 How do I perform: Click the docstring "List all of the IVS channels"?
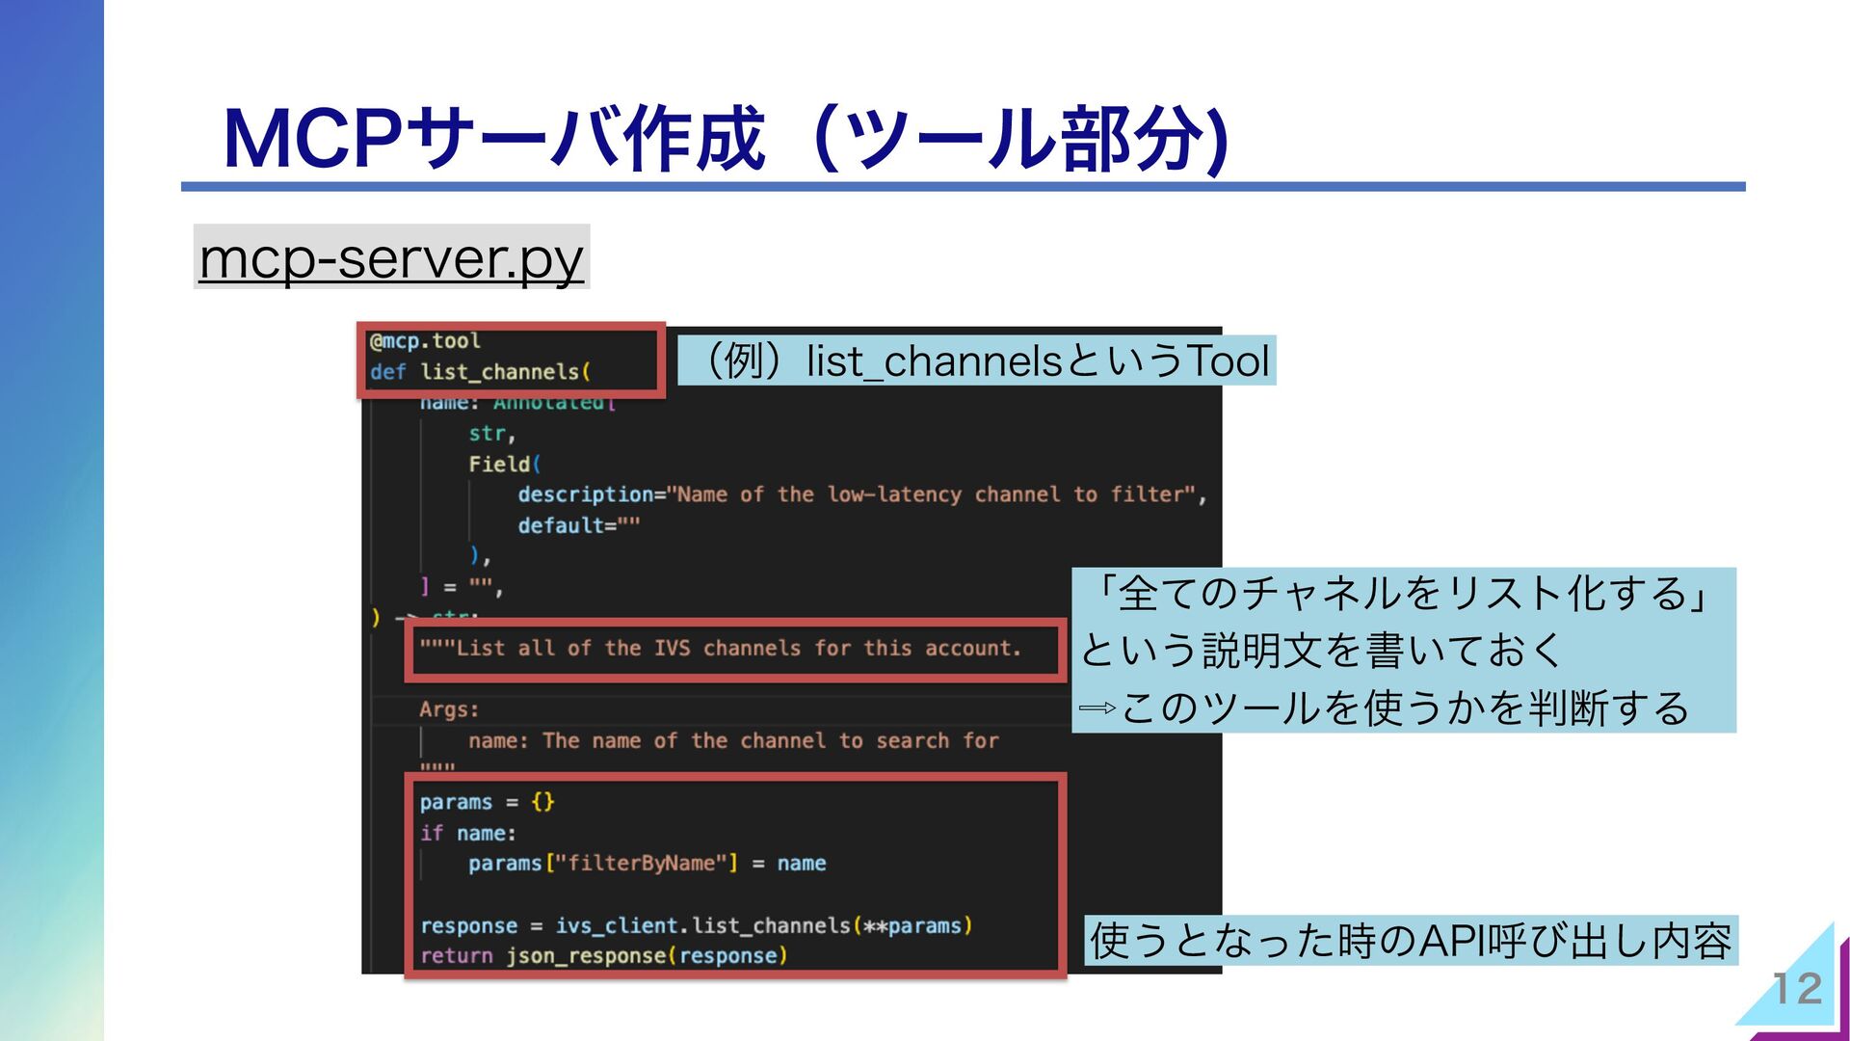pos(720,649)
